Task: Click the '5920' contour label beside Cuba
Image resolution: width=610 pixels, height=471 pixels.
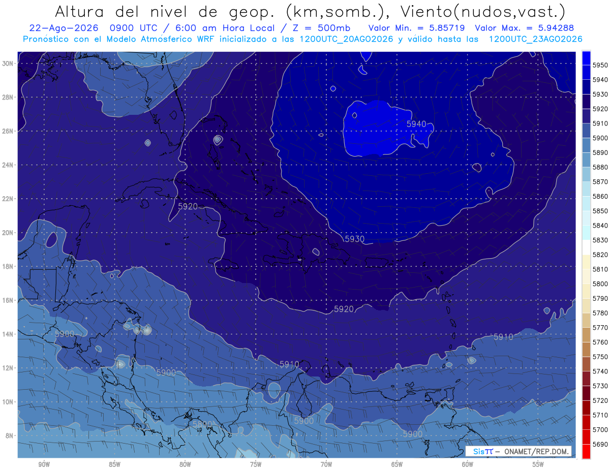Action: coord(188,206)
